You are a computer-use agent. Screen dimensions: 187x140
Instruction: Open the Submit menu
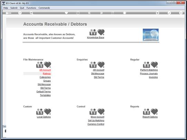pos(14,8)
